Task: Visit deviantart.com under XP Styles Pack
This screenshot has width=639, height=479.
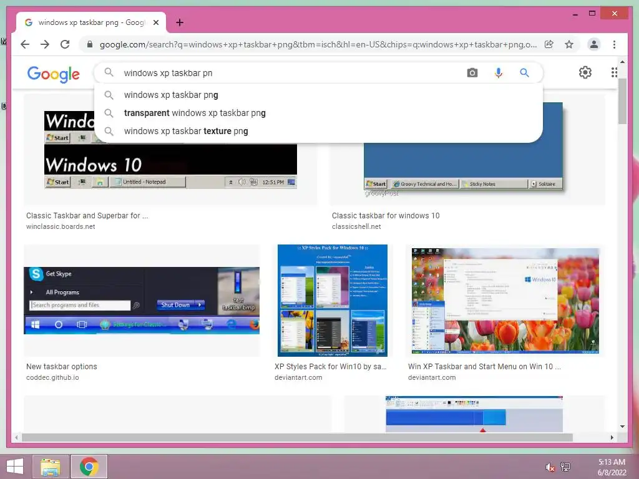Action: tap(298, 377)
